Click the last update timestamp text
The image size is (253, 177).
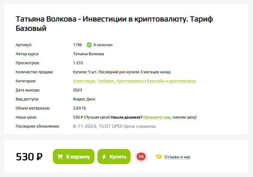(x=115, y=126)
